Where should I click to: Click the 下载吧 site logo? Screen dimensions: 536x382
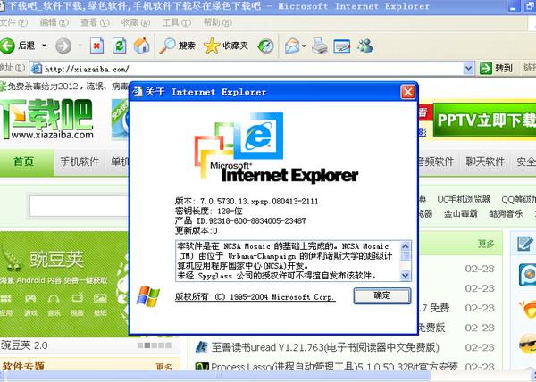pos(46,119)
